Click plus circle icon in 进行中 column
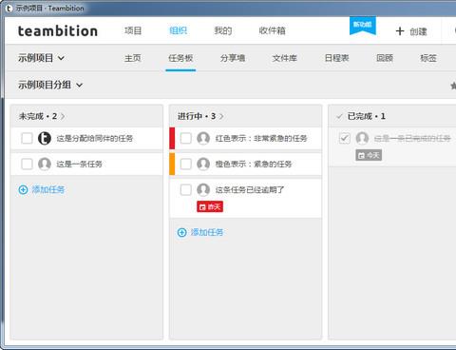Viewport: 456px width, 350px height. pos(182,232)
